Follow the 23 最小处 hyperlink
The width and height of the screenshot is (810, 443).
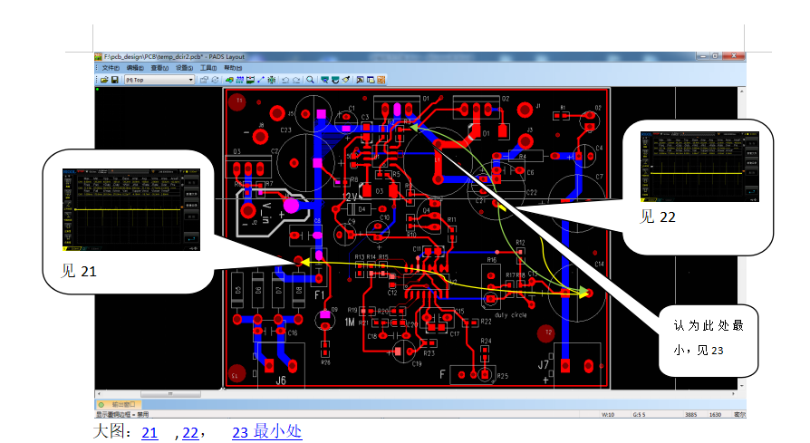coord(267,432)
